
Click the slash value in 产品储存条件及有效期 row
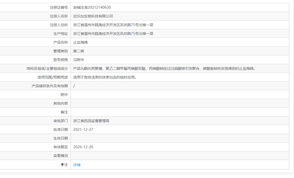[x=74, y=86]
